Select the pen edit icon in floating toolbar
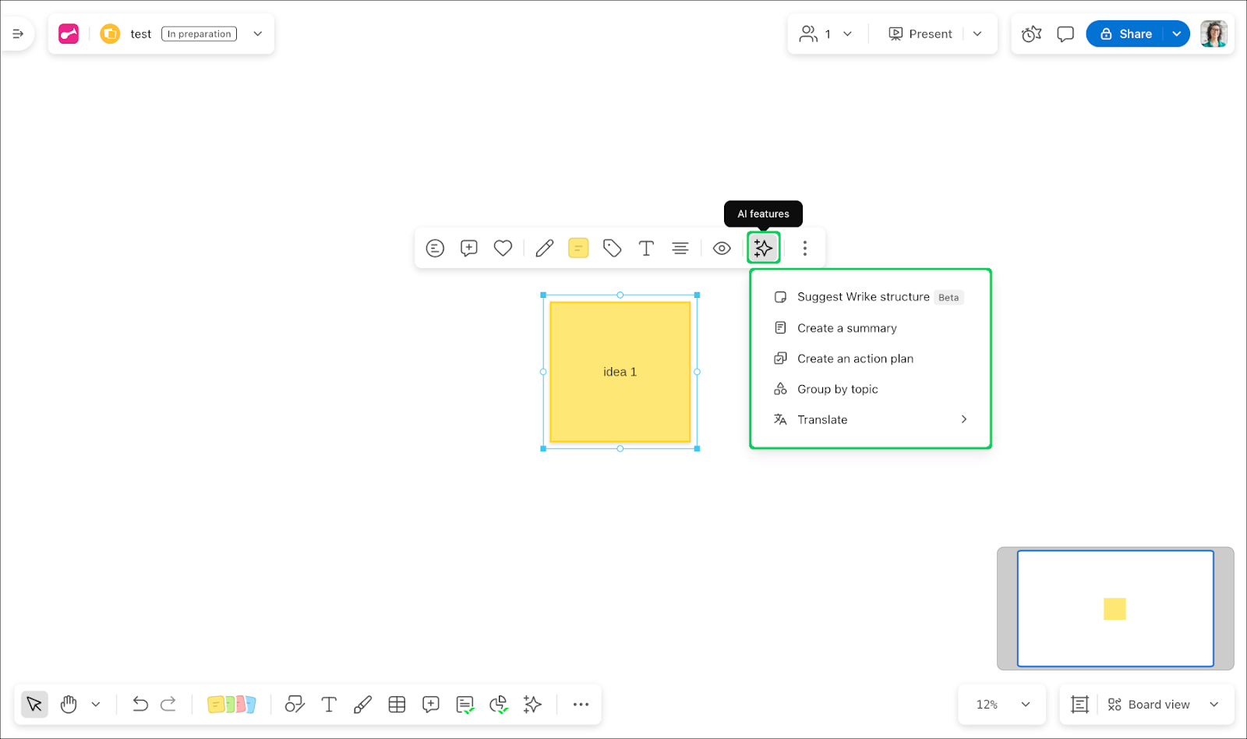 coord(544,248)
